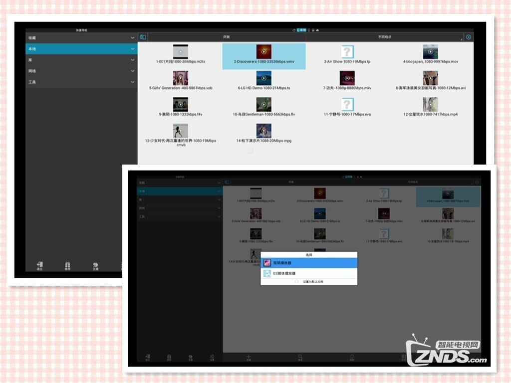Switch to 评测 tab in upper window
Image resolution: width=511 pixels, height=383 pixels.
click(227, 37)
